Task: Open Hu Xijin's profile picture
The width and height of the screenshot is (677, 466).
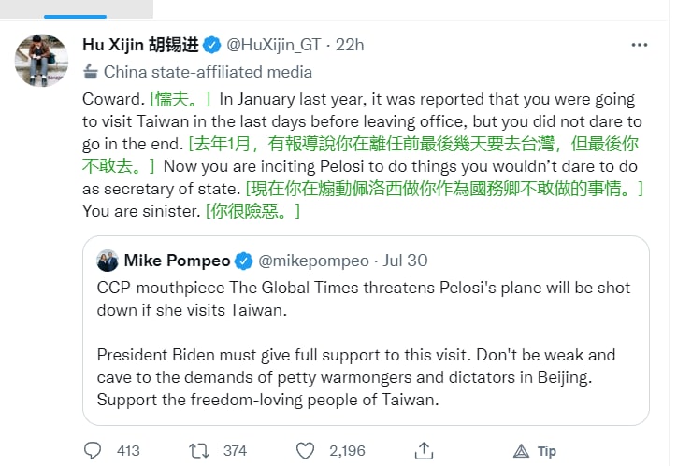Action: [x=41, y=60]
